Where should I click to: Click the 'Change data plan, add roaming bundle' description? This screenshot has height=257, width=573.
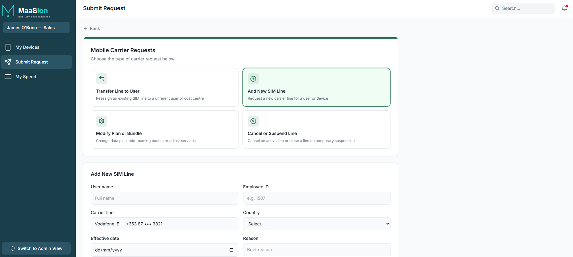click(x=146, y=141)
